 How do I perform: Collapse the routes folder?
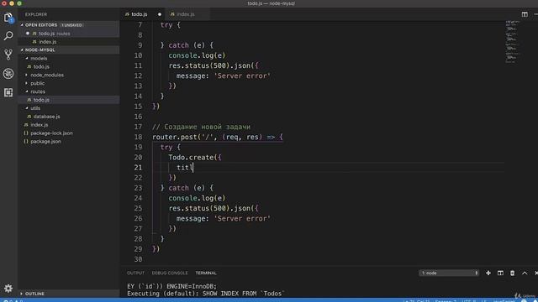click(38, 91)
